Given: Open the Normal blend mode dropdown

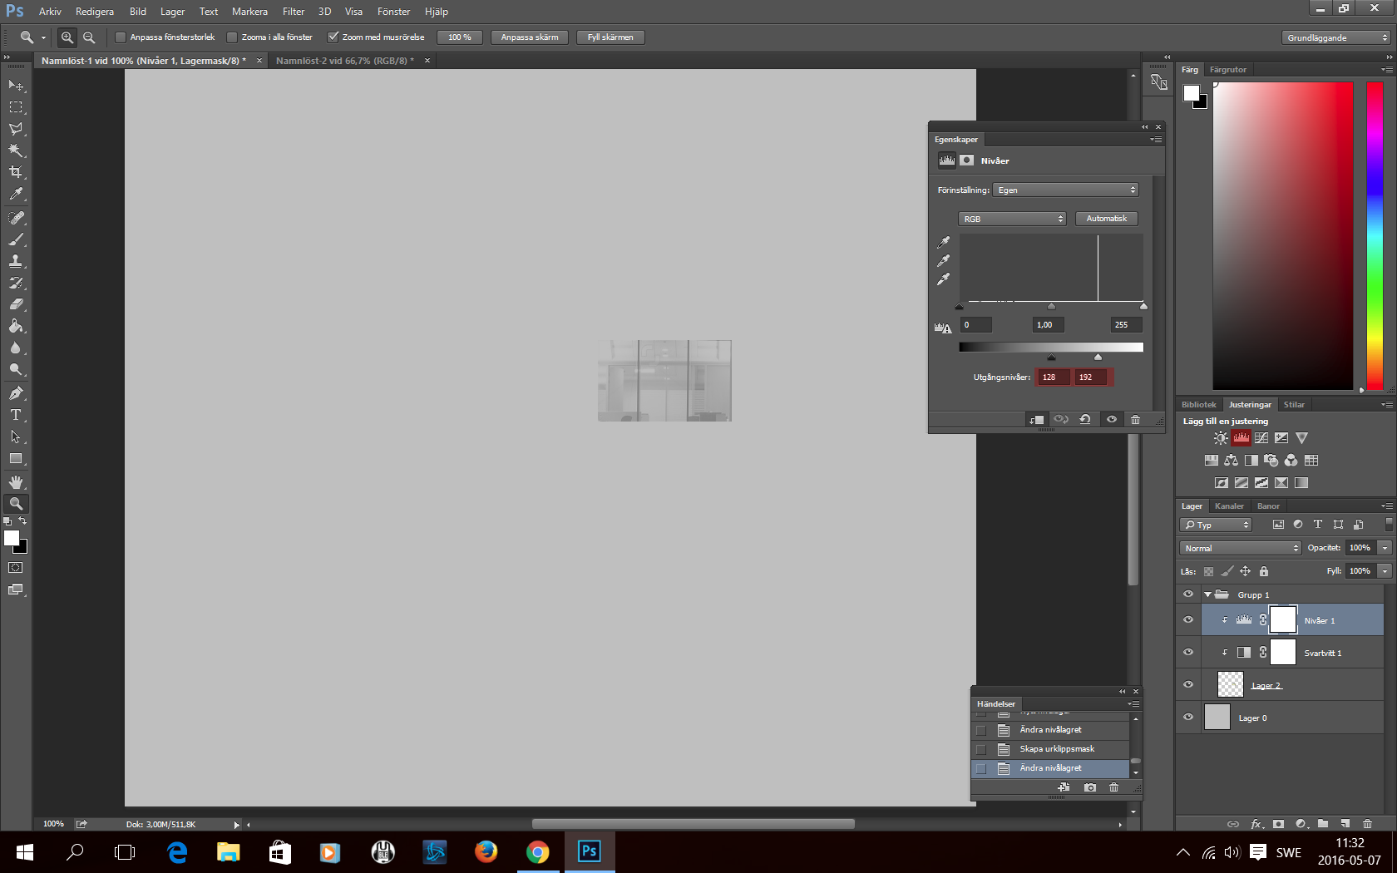Looking at the screenshot, I should (x=1240, y=548).
